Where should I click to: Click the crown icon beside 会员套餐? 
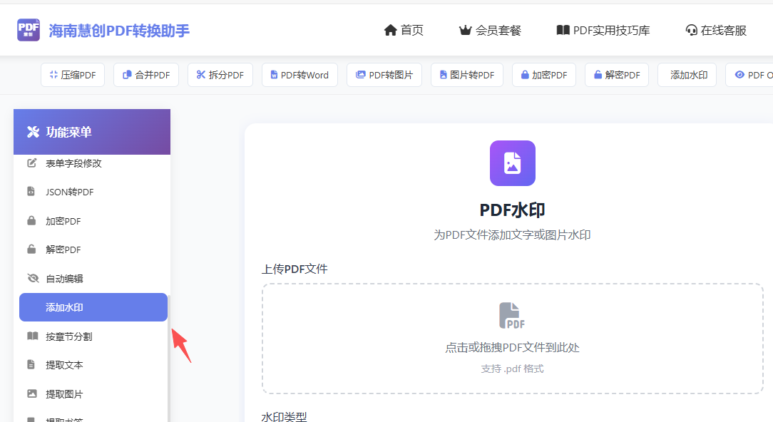pyautogui.click(x=466, y=31)
